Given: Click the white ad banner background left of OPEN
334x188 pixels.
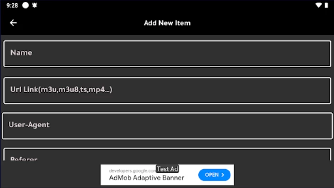Looking at the screenshot, I should [149, 175].
